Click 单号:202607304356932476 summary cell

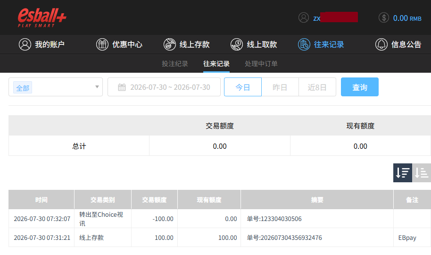317,238
